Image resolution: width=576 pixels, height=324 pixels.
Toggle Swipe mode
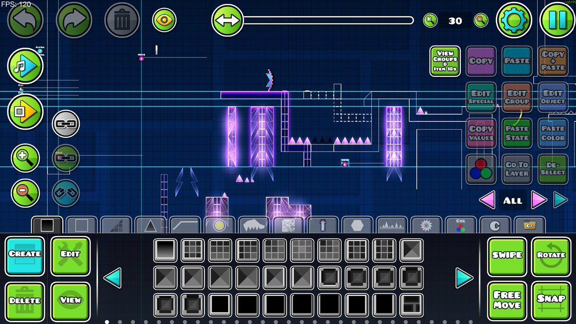pos(507,257)
